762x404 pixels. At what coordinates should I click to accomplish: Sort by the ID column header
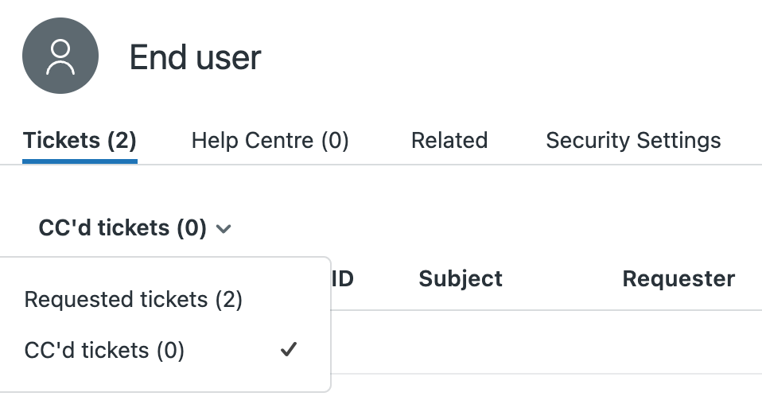pos(342,278)
